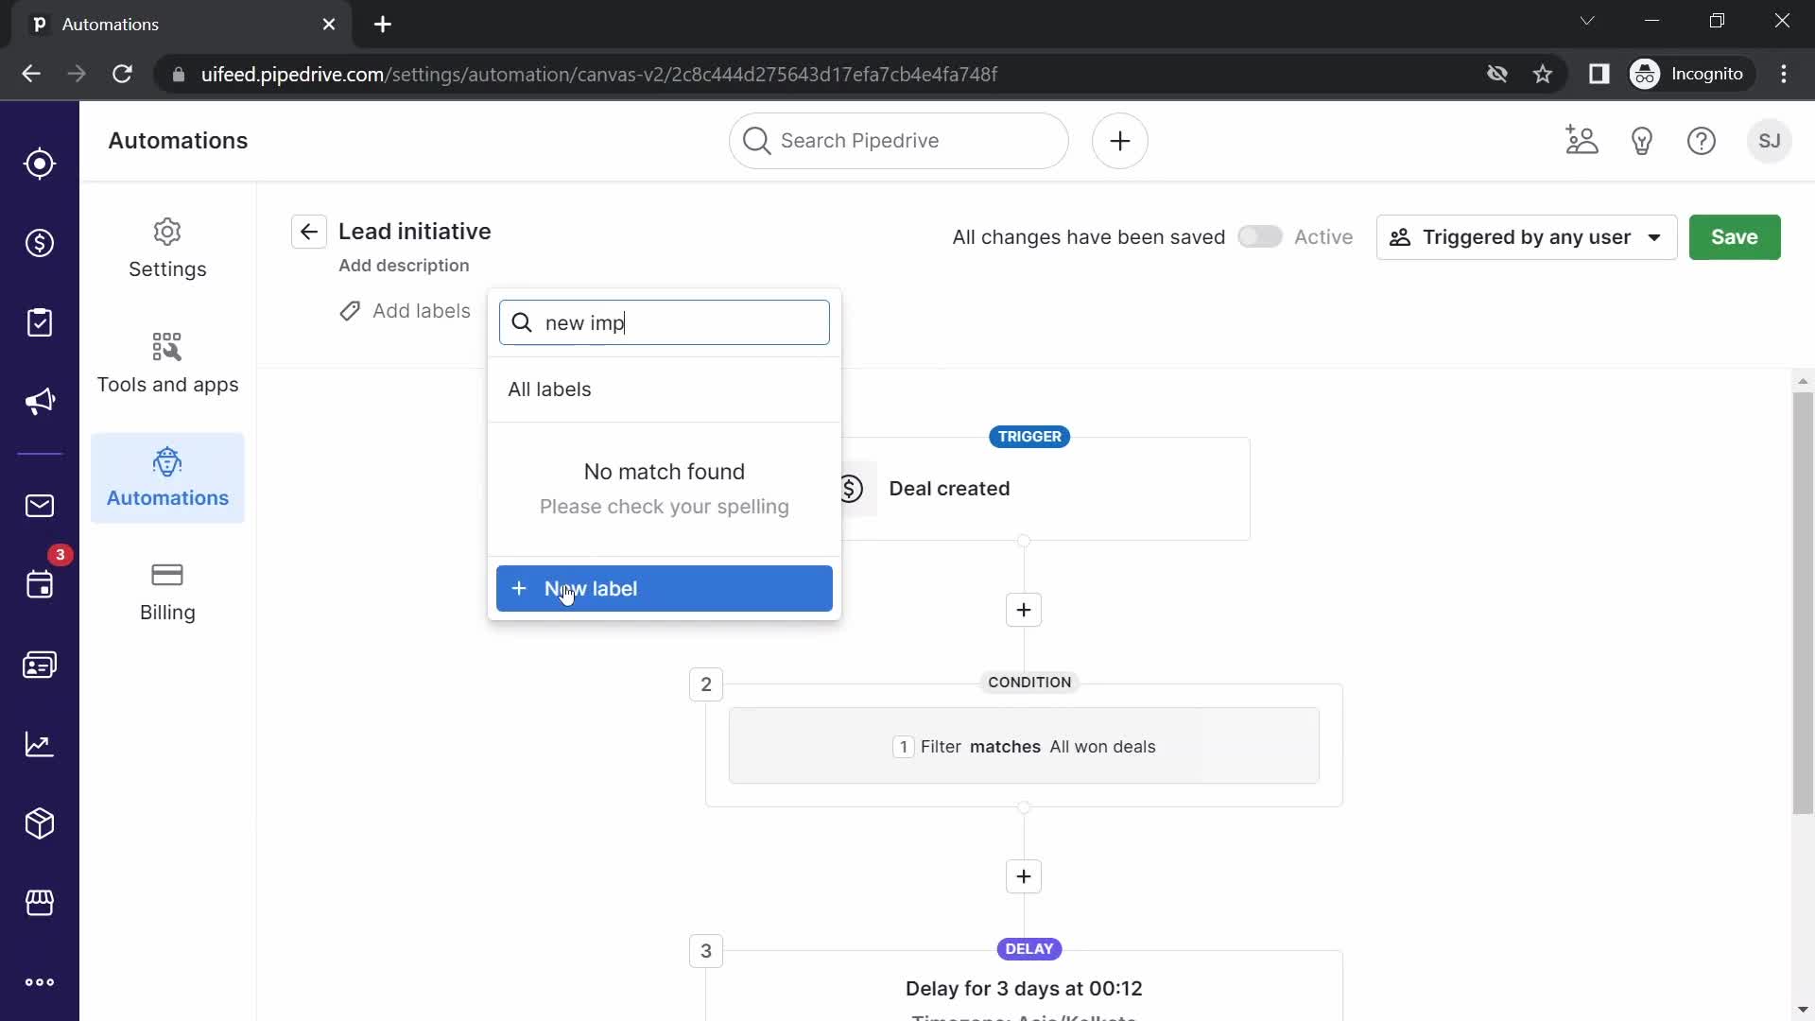Image resolution: width=1815 pixels, height=1021 pixels.
Task: Click the Tools and apps icon in sidebar
Action: click(x=165, y=348)
